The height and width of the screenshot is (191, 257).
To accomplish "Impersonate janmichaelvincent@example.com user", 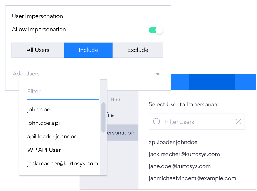I will coord(192,178).
